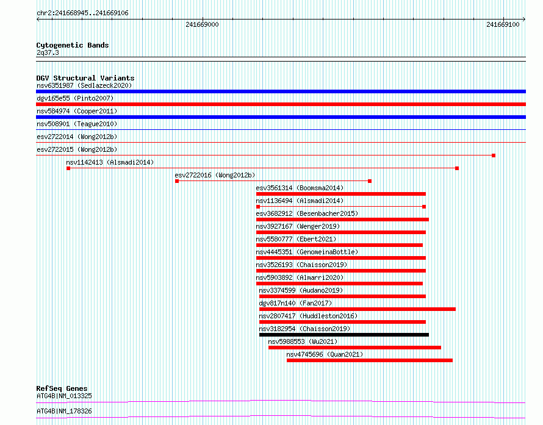Viewport: 543px width, 425px height.
Task: Open nsv3927167 (Wenger2019) label
Action: coord(298,226)
